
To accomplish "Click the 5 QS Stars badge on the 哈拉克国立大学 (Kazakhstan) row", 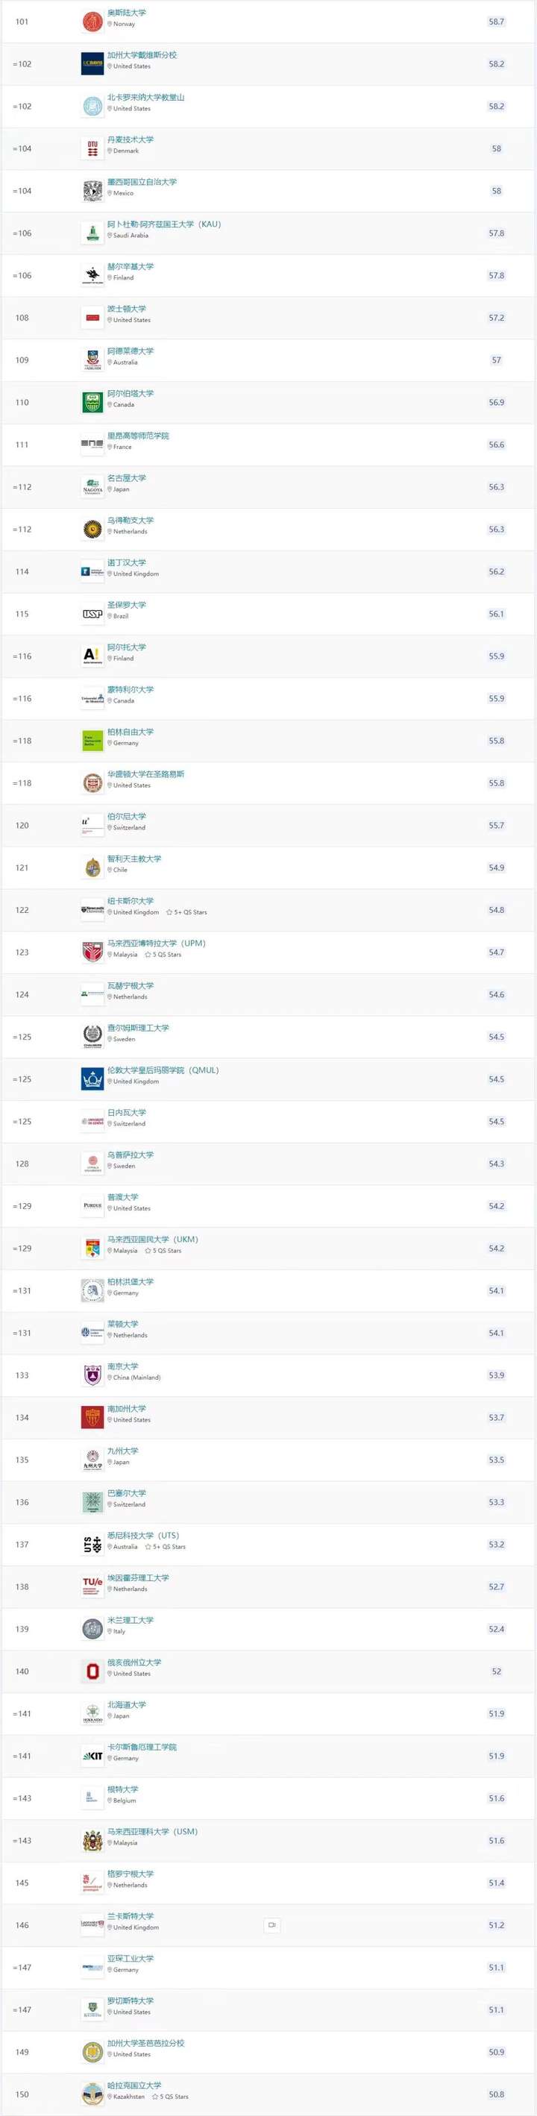I will (x=170, y=2097).
